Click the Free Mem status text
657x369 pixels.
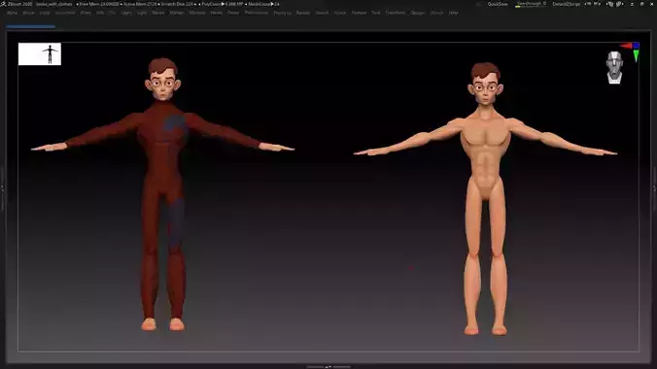[x=98, y=4]
